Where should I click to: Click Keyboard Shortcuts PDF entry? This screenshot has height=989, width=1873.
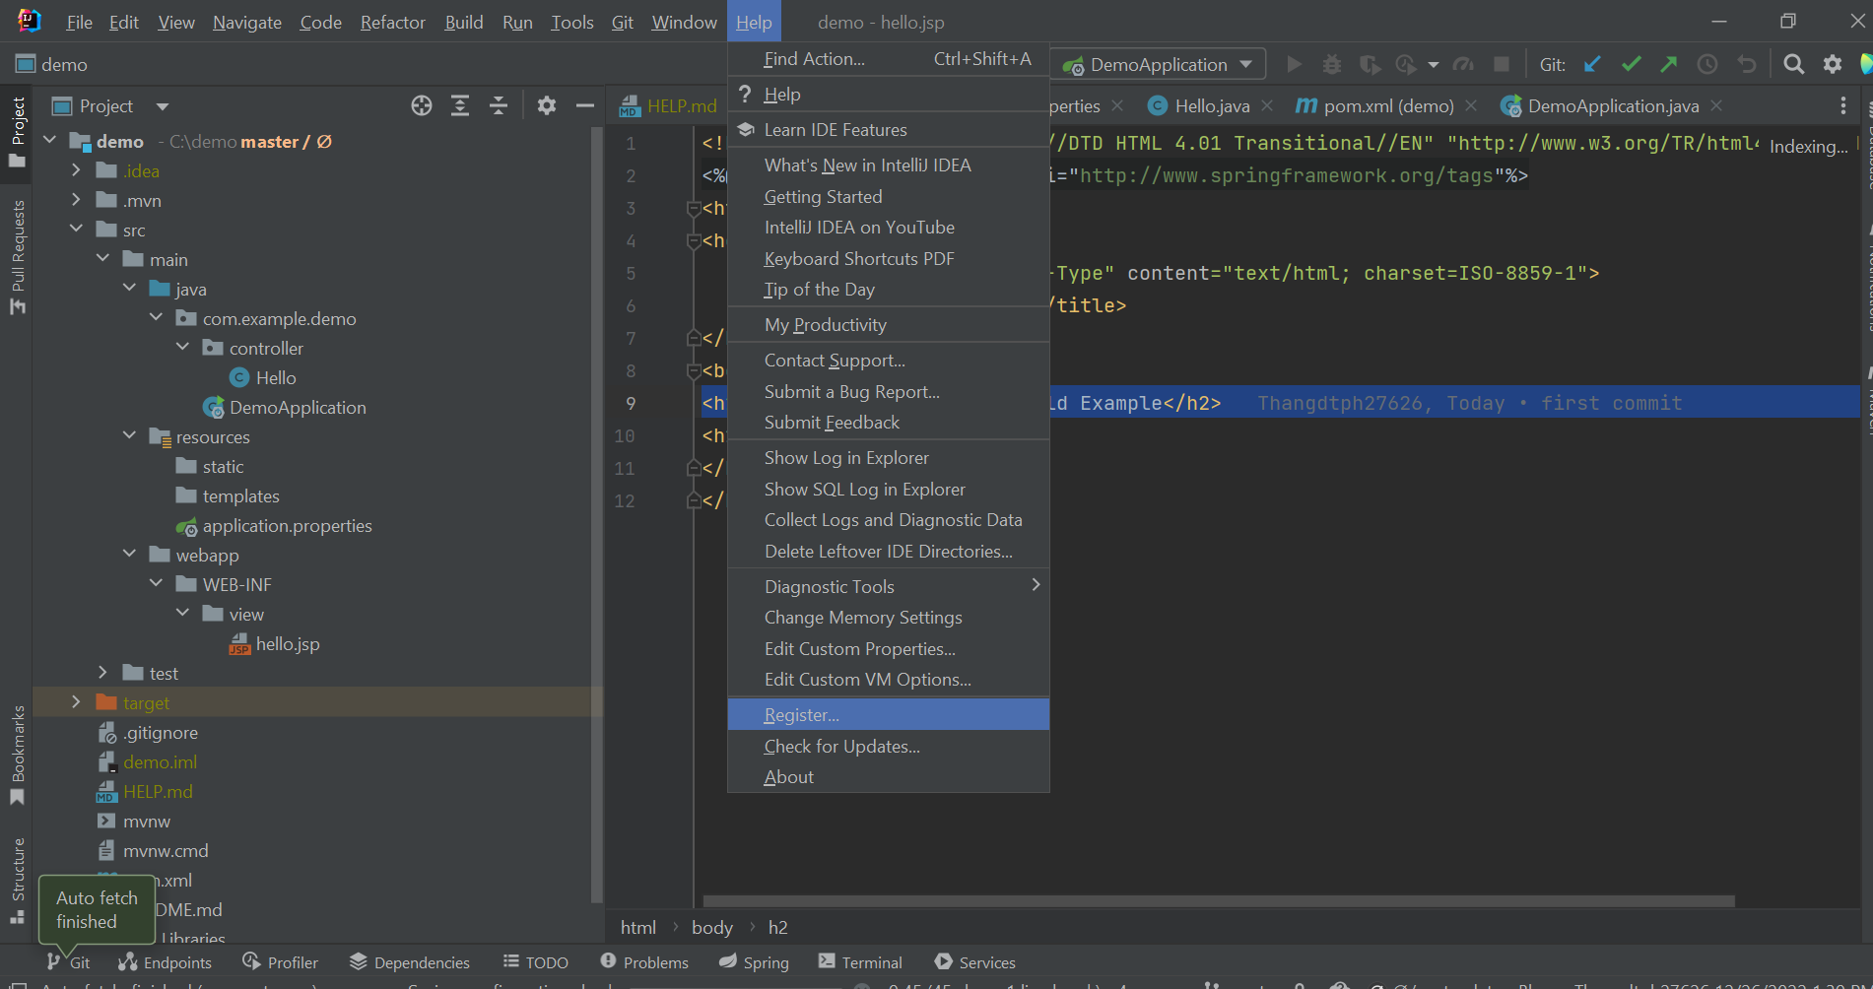889,258
